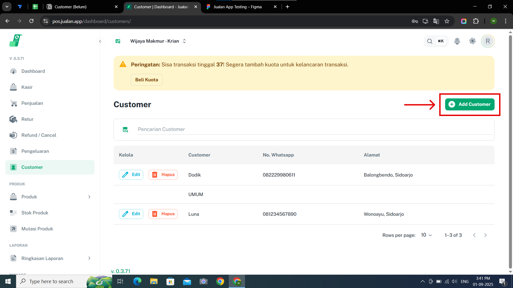
Task: Go to Kasir in the sidebar
Action: (x=27, y=87)
